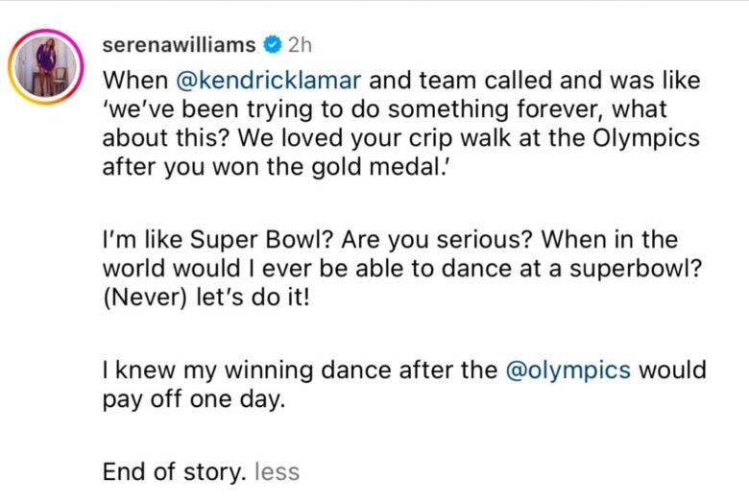The width and height of the screenshot is (749, 502).
Task: Click the "pay off one day." line
Action: (x=194, y=400)
